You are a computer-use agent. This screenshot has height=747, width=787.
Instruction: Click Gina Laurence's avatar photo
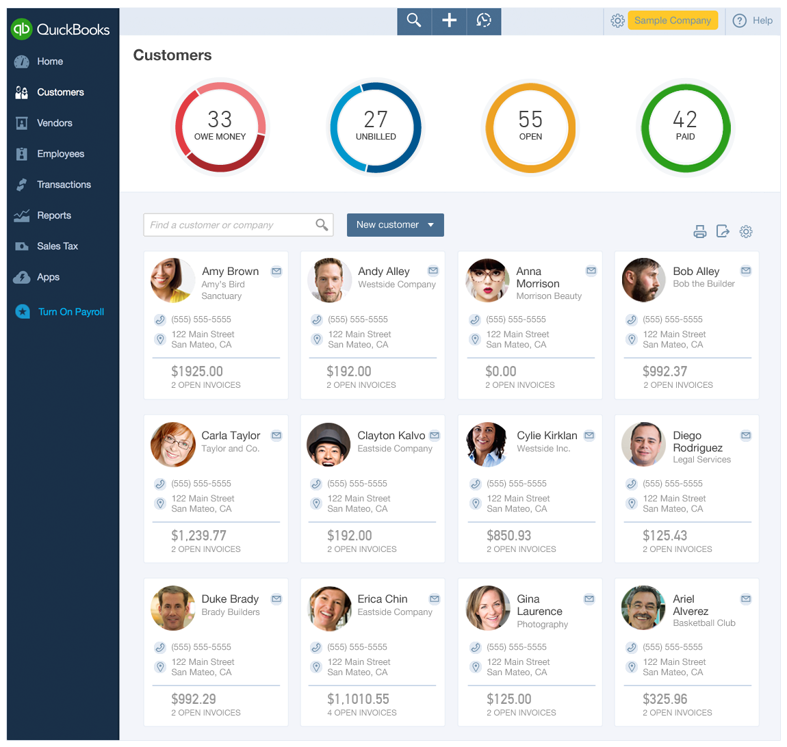(x=488, y=608)
